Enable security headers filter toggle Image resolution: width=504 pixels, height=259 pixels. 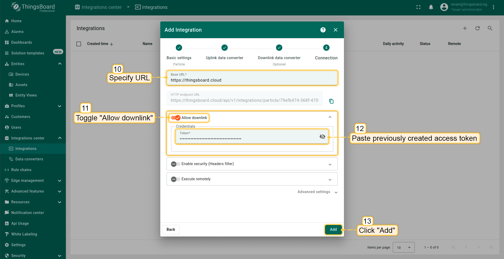pos(176,164)
